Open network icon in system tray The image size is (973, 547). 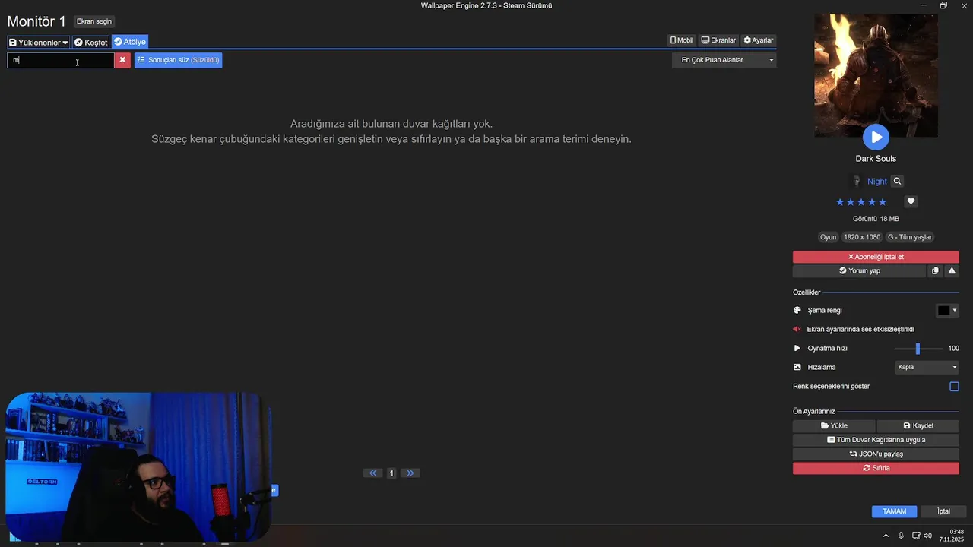(x=916, y=536)
